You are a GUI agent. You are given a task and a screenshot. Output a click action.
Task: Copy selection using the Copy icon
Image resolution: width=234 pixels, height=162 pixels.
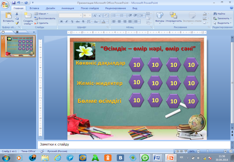17,18
